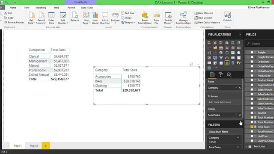Click the Refresh ribbon icon
This screenshot has height=154, width=274.
[x=74, y=17]
